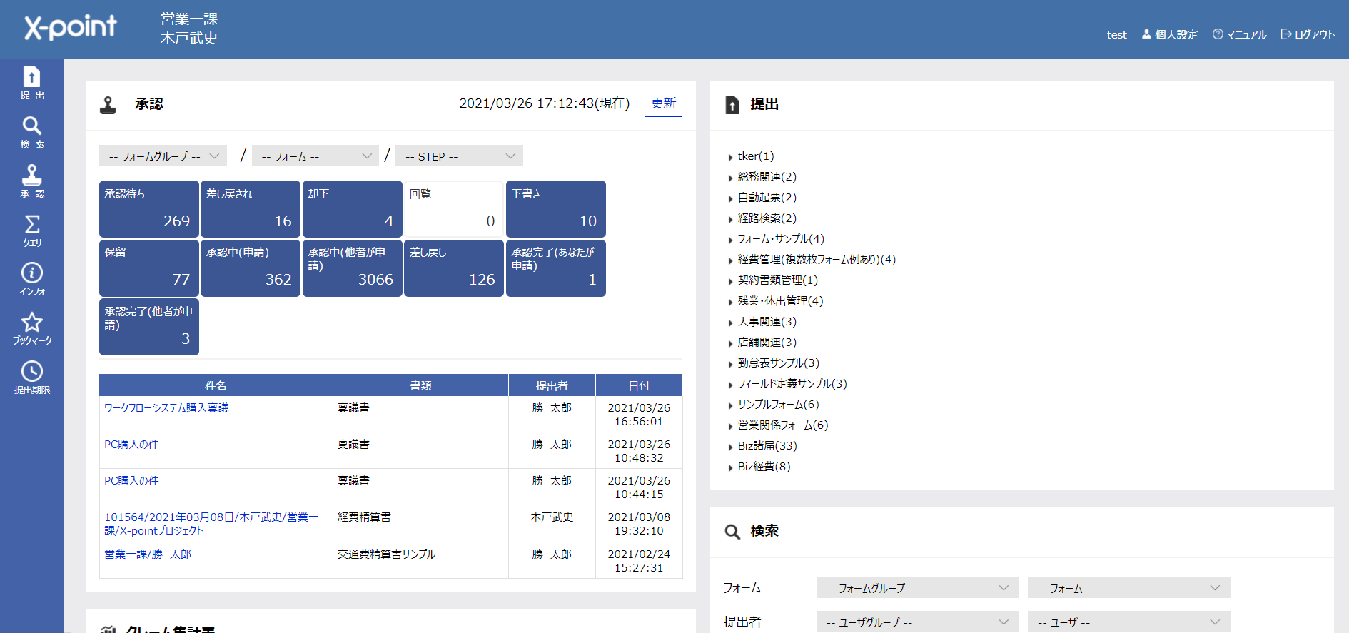
Task: Click the インフォ info sidebar icon
Action: point(31,279)
